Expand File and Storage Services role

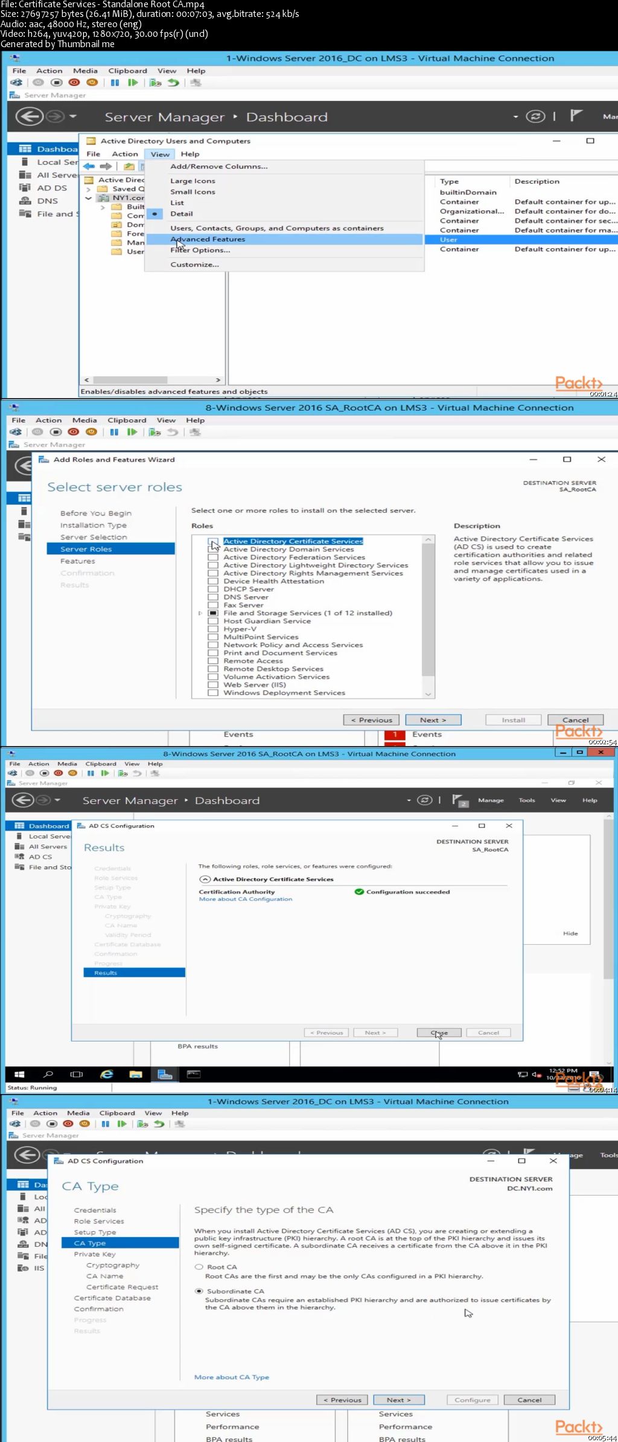[200, 613]
